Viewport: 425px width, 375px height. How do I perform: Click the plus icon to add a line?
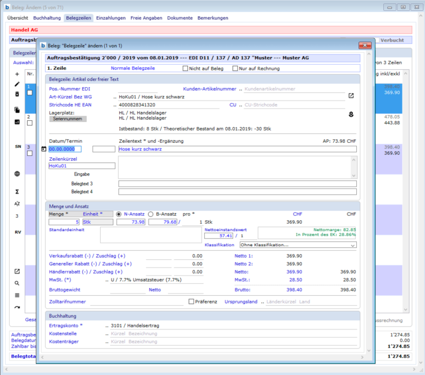(x=17, y=75)
